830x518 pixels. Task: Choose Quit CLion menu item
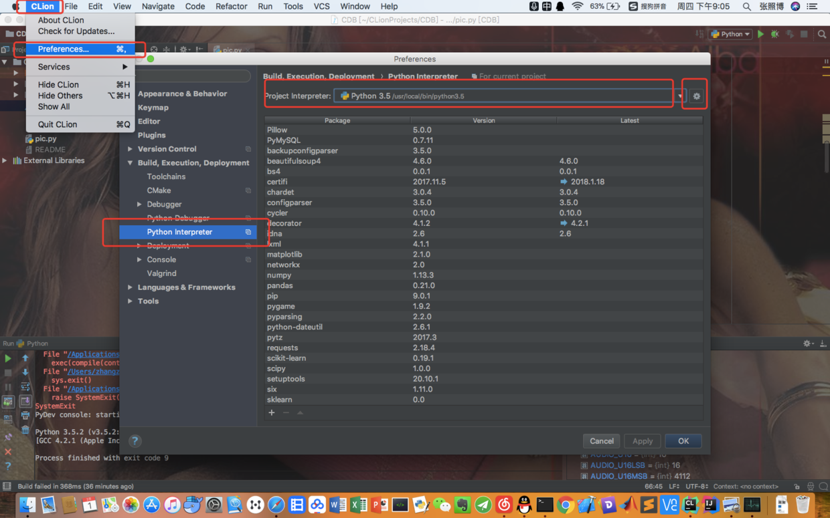[x=80, y=124]
